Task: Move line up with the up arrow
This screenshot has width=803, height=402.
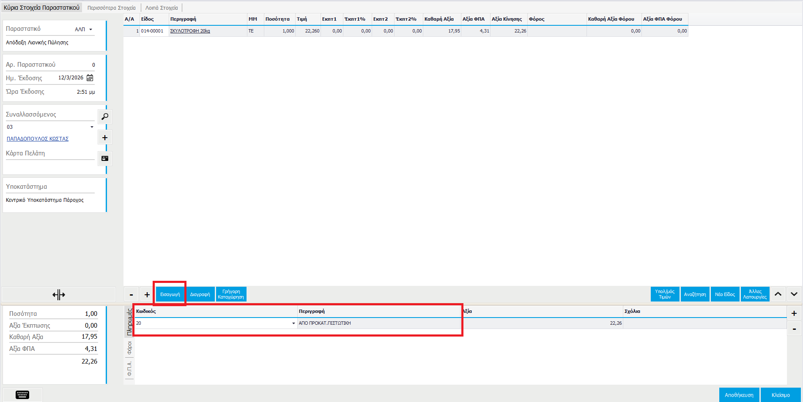Action: pos(778,294)
